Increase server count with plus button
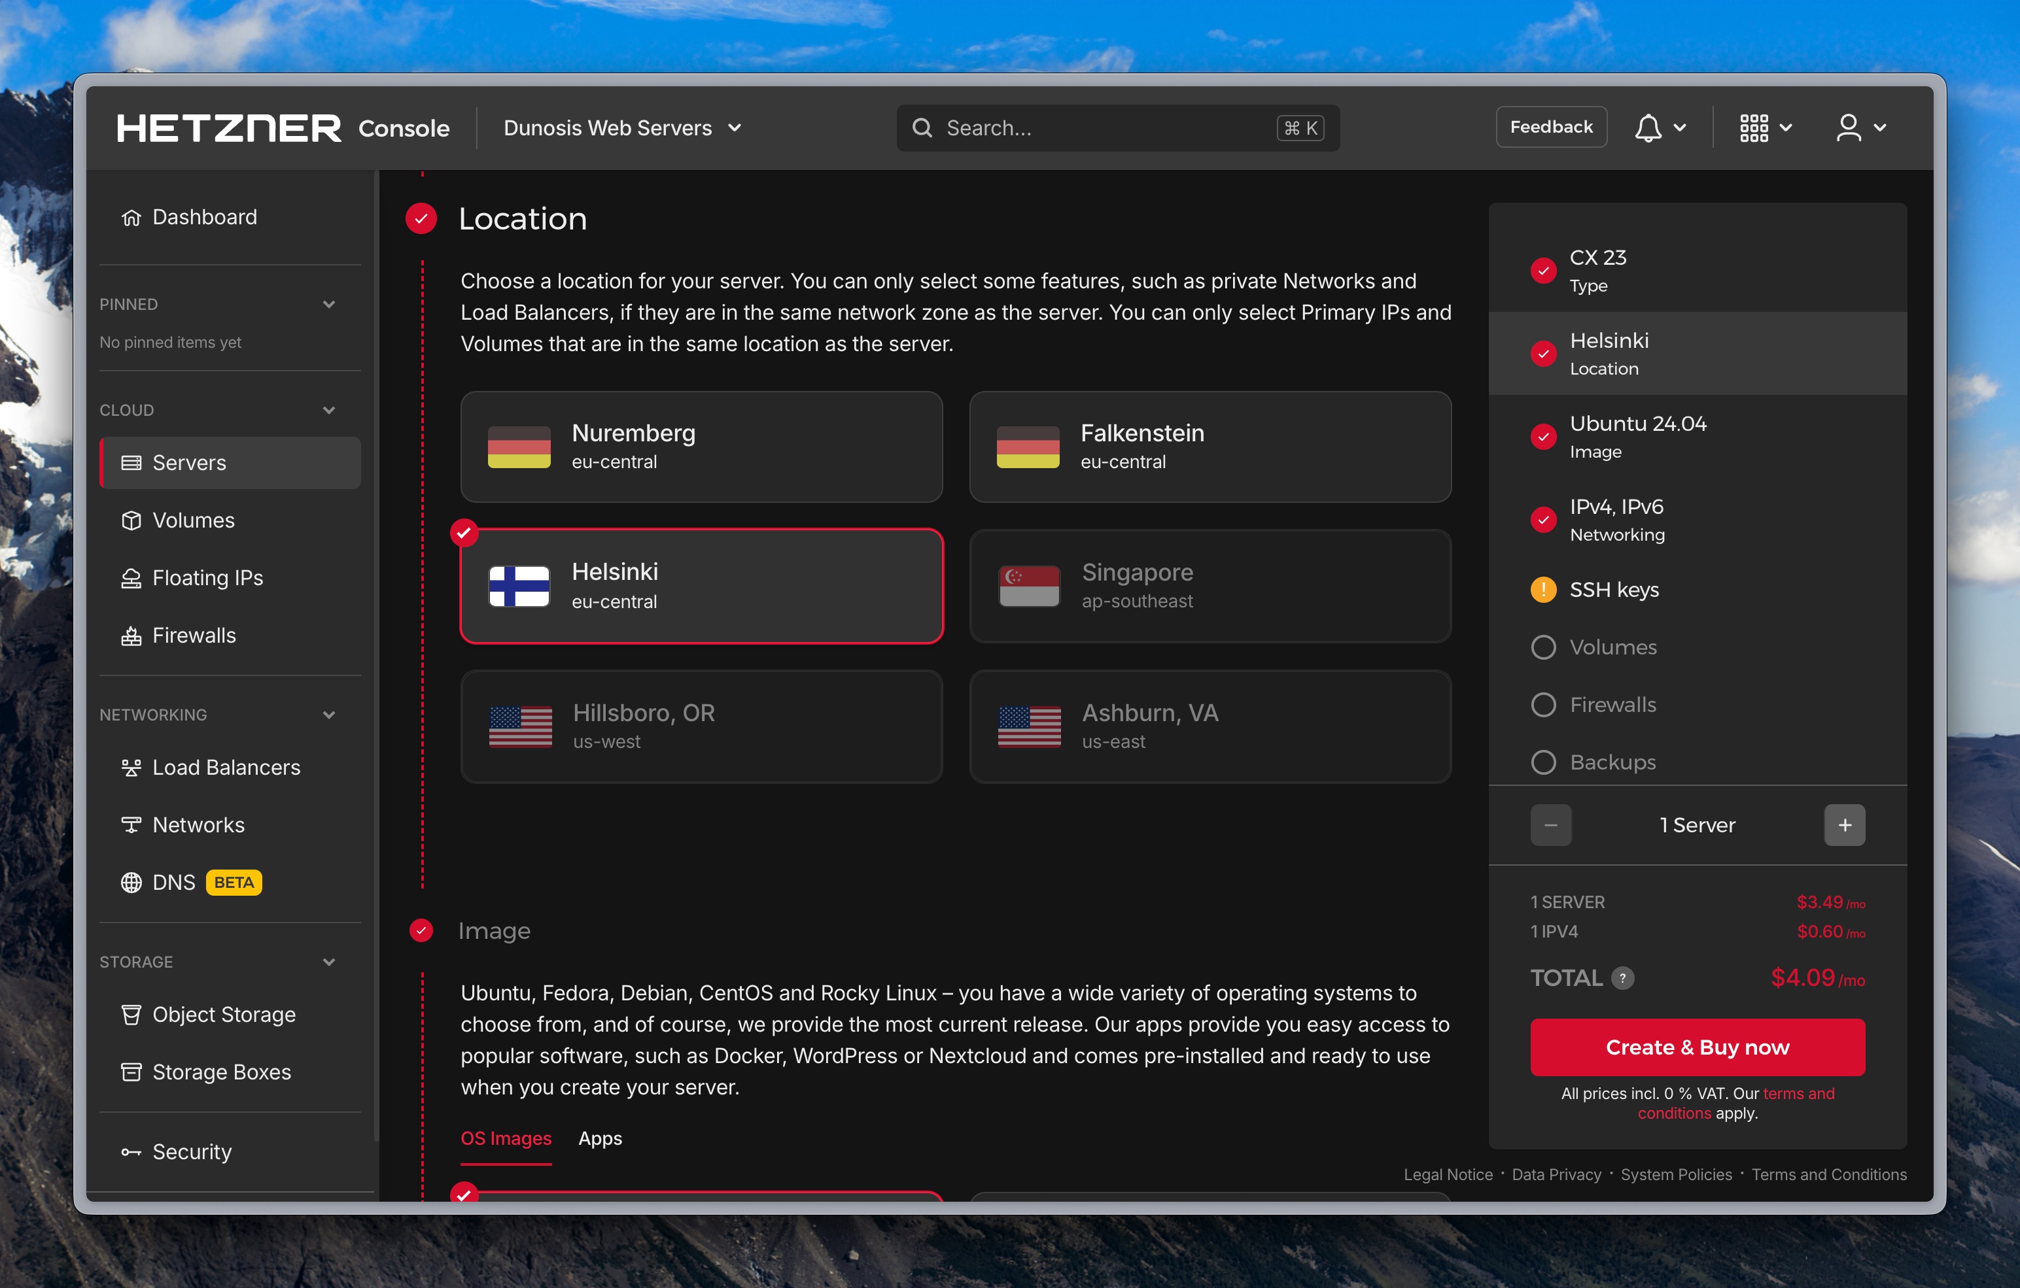This screenshot has height=1288, width=2020. (1844, 825)
